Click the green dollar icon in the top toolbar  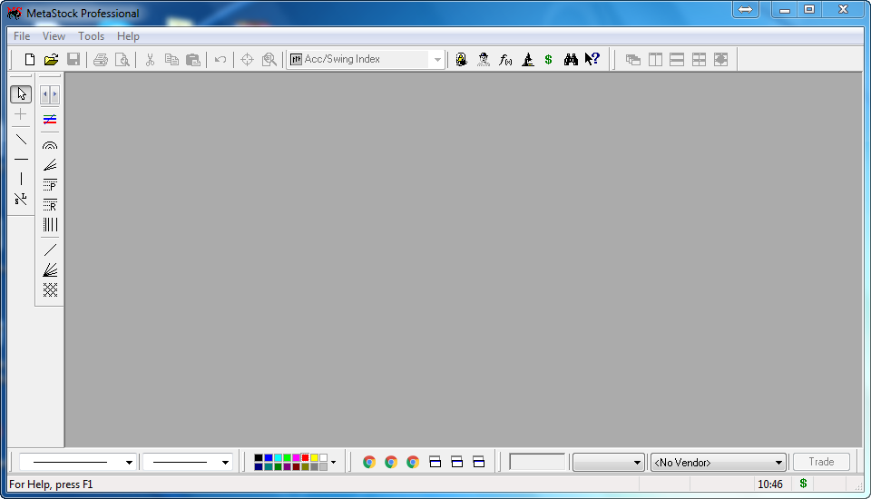point(548,60)
